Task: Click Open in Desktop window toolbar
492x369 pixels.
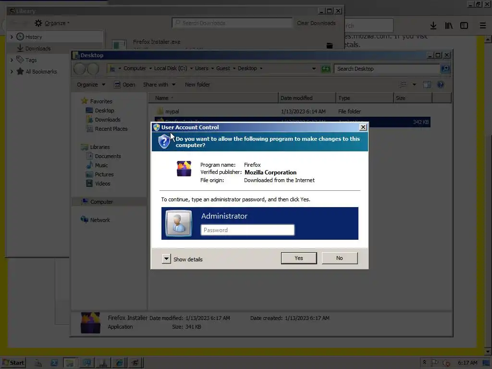Action: click(124, 85)
